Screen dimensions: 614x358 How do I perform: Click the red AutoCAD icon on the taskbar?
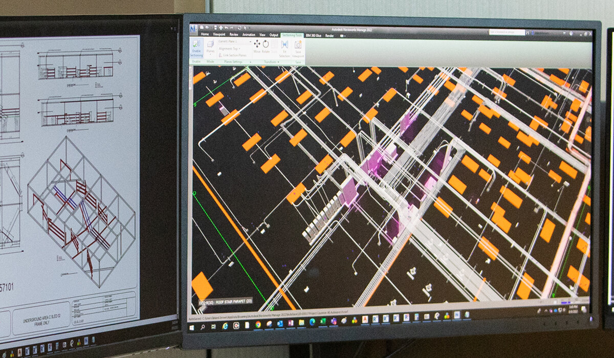pyautogui.click(x=365, y=319)
